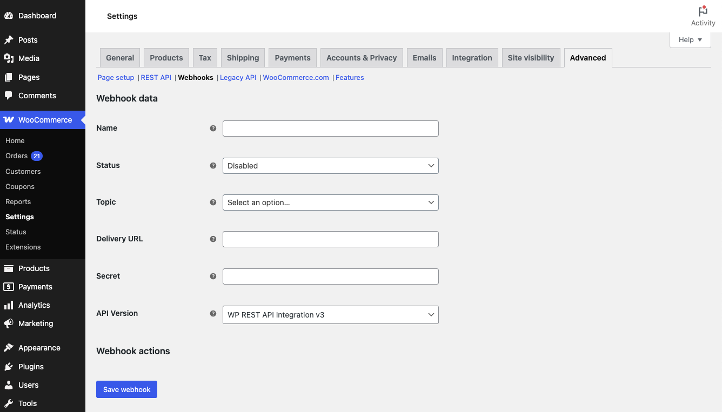Screen dimensions: 722x412
Task: Click the webhook Name input field
Action: click(330, 129)
